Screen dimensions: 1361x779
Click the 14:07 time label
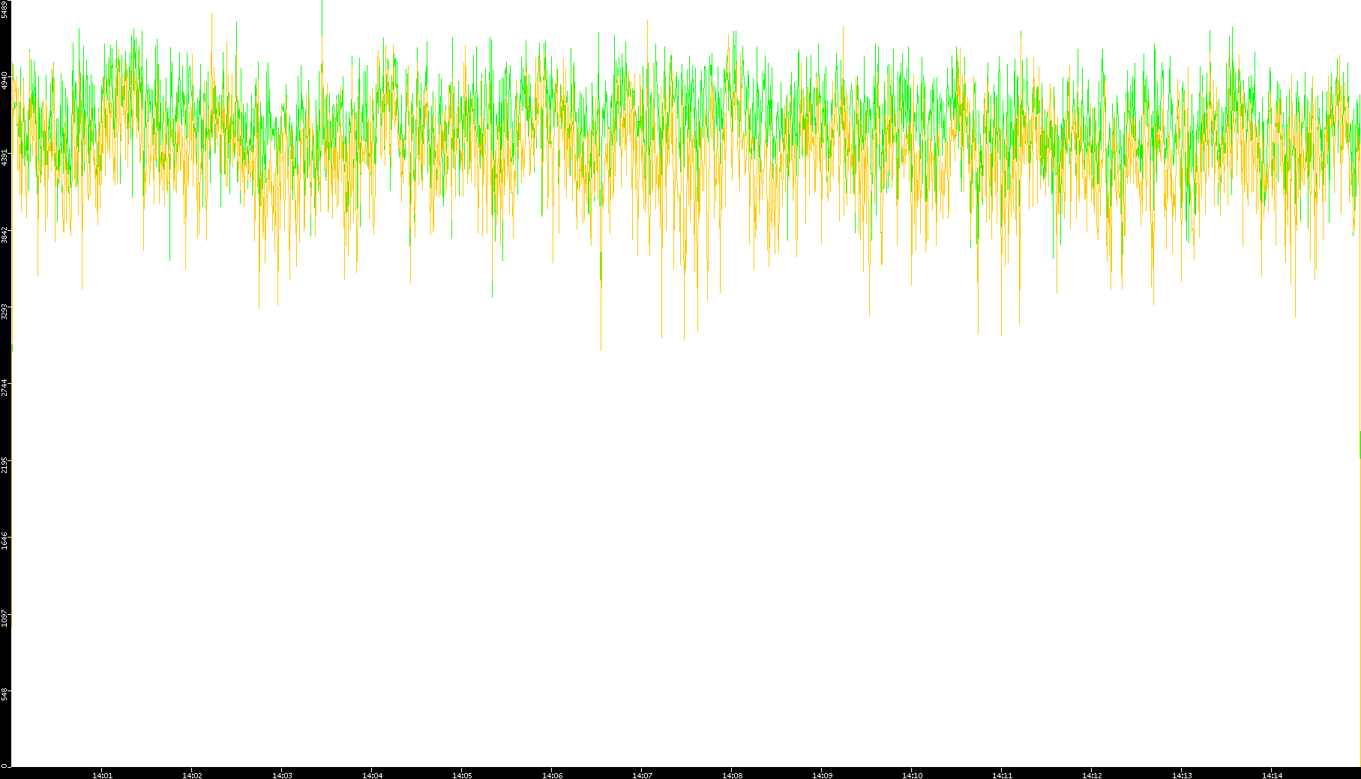[642, 775]
